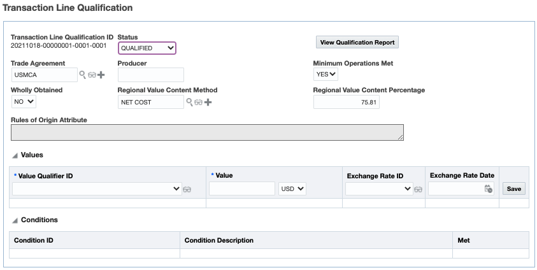This screenshot has height=270, width=537.
Task: Click the Trade Agreement glasses view icon
Action: point(92,75)
